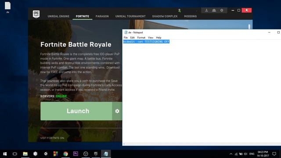Viewport: 281px width, 158px height.
Task: Show hidden system tray icons
Action: coord(231,154)
